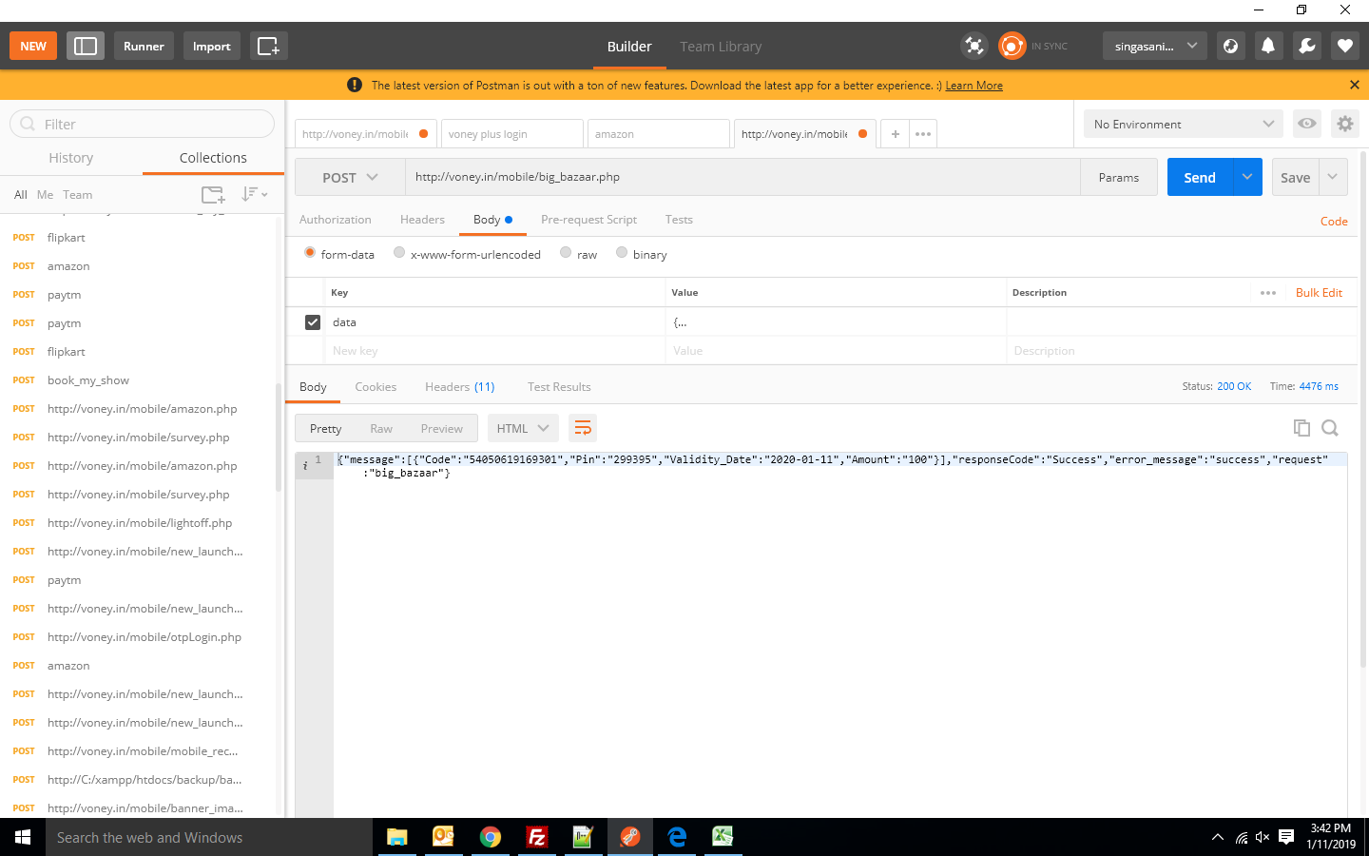Select the voney plus login tab
The width and height of the screenshot is (1369, 856).
tap(511, 134)
